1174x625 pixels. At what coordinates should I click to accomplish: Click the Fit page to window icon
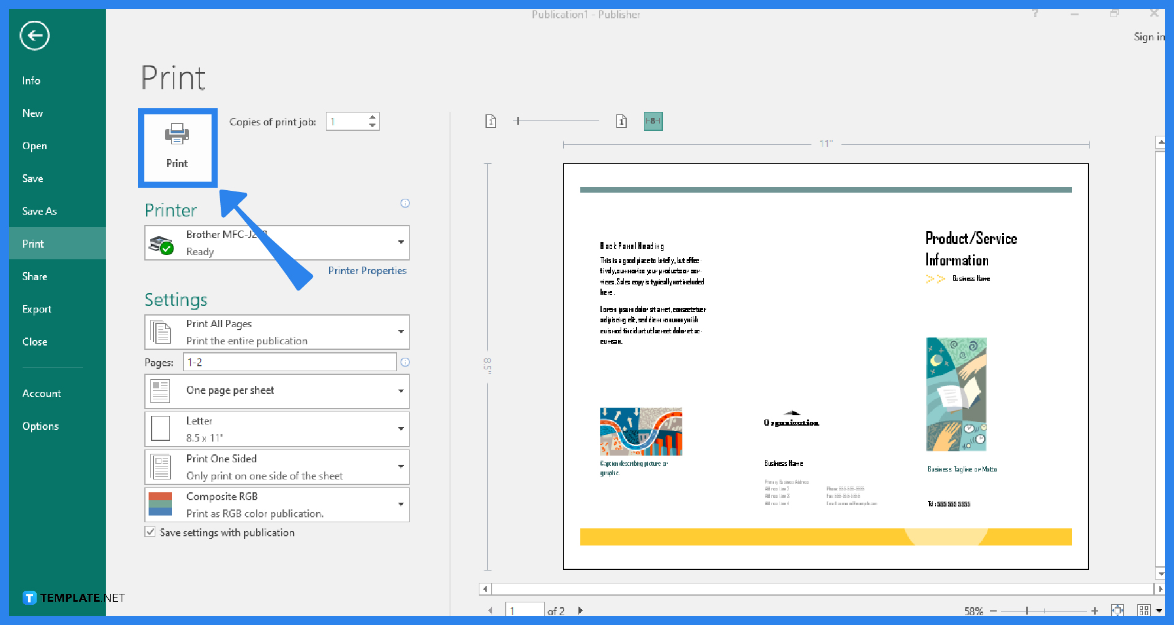(x=1118, y=610)
